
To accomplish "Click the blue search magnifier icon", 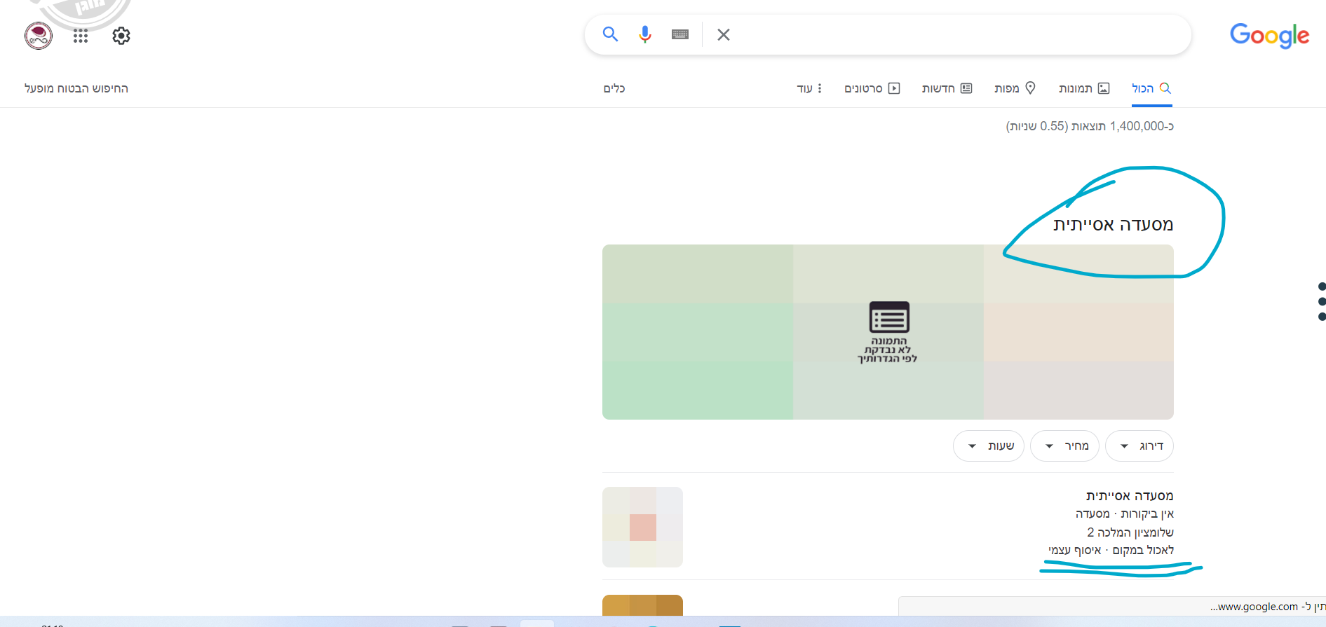I will 610,34.
